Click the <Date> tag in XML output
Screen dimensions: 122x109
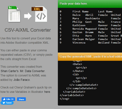[x=77, y=64]
